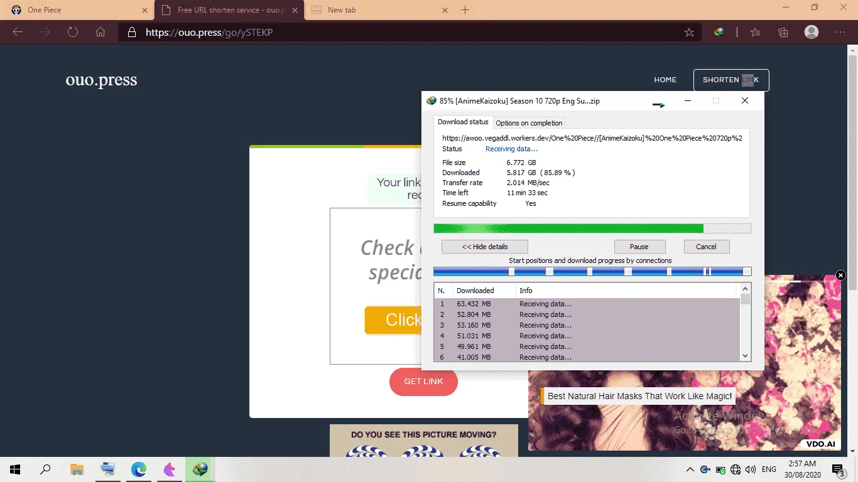The height and width of the screenshot is (482, 858).
Task: Close the New tab tab
Action: click(445, 10)
